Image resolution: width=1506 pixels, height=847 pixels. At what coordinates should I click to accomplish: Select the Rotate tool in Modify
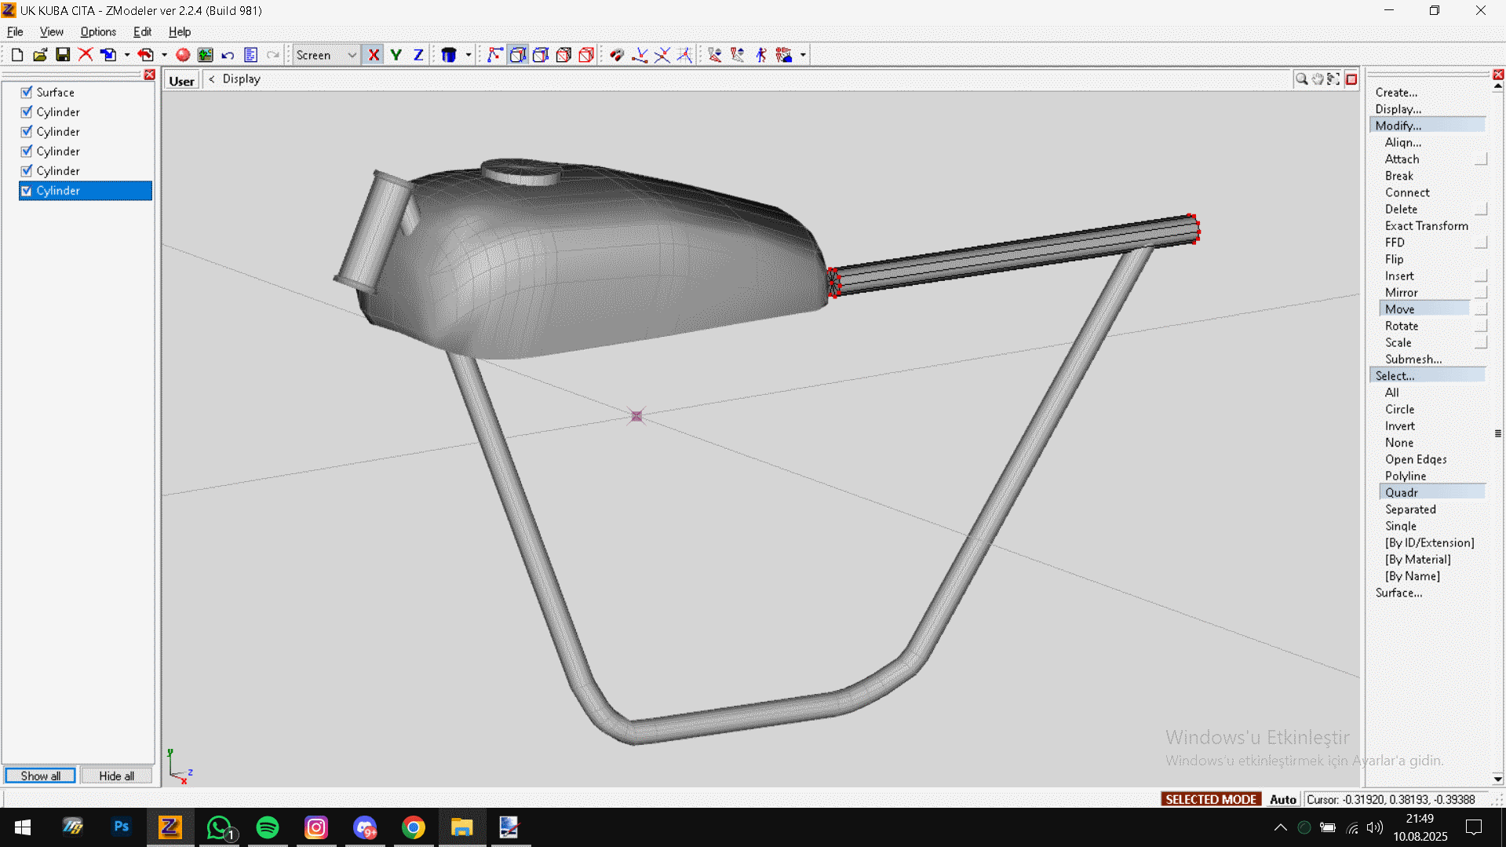[1401, 326]
